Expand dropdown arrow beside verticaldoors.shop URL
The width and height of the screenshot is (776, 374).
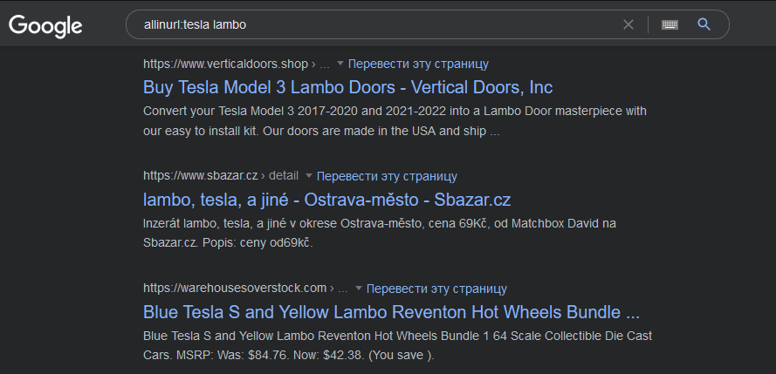[340, 64]
